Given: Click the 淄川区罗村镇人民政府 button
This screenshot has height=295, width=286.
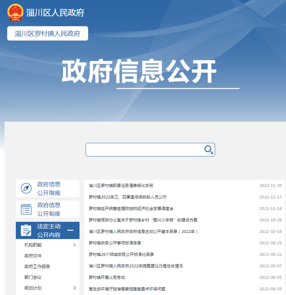Looking at the screenshot, I should coord(48,34).
